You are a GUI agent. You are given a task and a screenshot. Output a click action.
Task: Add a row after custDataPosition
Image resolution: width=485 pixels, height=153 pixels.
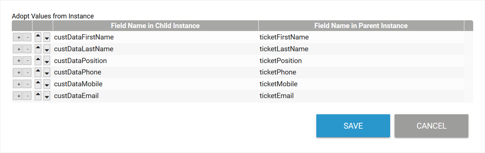click(18, 61)
